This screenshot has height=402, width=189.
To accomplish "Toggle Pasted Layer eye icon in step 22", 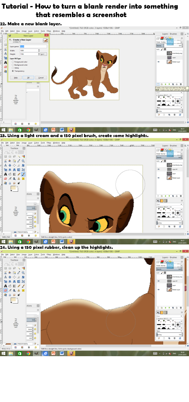I will pos(158,62).
